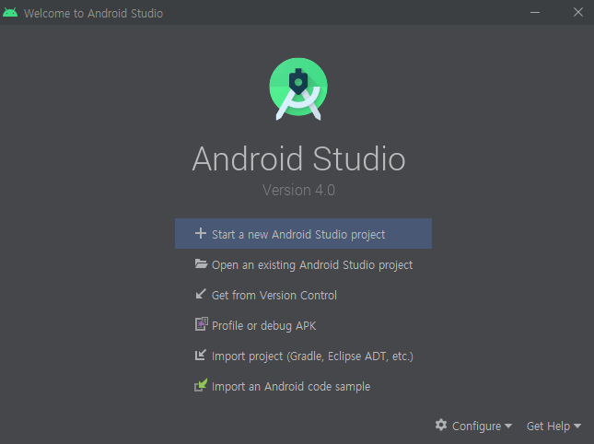Screen dimensions: 594x444
Task: Click the Configure dropdown arrow
Action: tap(508, 426)
